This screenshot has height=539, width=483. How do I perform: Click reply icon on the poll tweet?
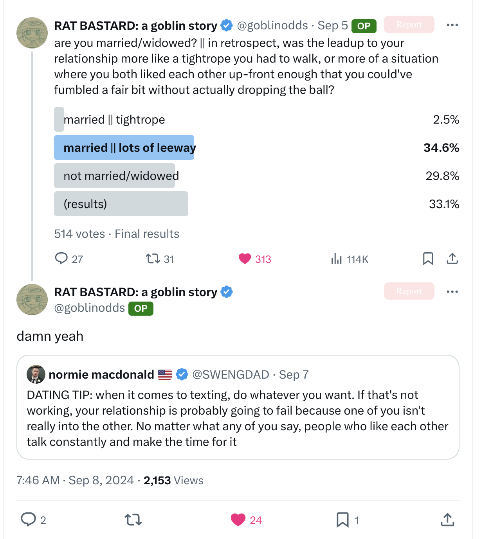click(61, 259)
